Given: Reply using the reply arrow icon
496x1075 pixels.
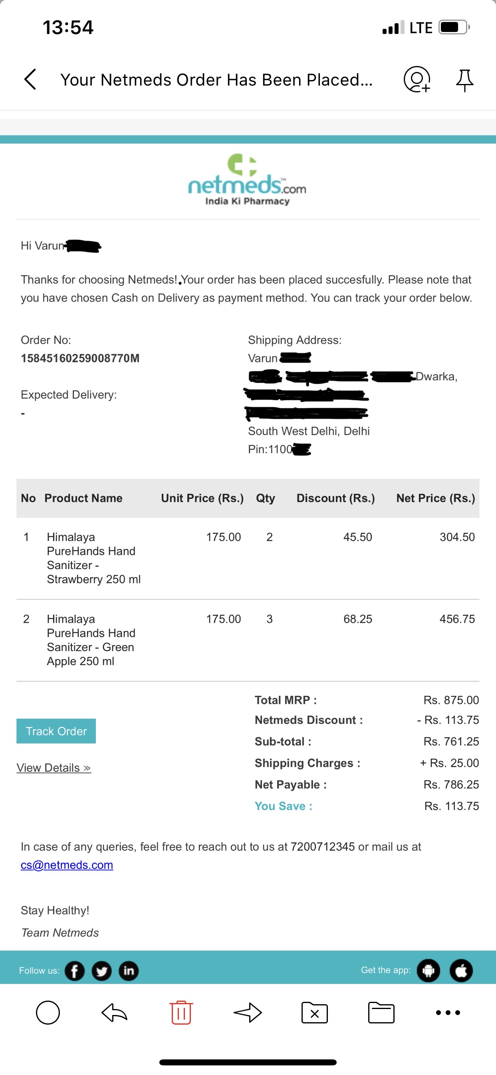Looking at the screenshot, I should point(114,1012).
